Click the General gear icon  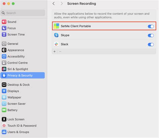pos(4,44)
